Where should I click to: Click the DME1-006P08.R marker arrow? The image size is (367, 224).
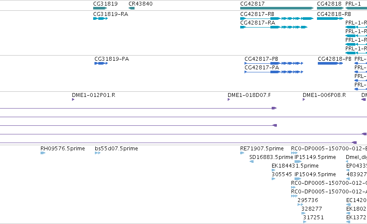(304, 100)
